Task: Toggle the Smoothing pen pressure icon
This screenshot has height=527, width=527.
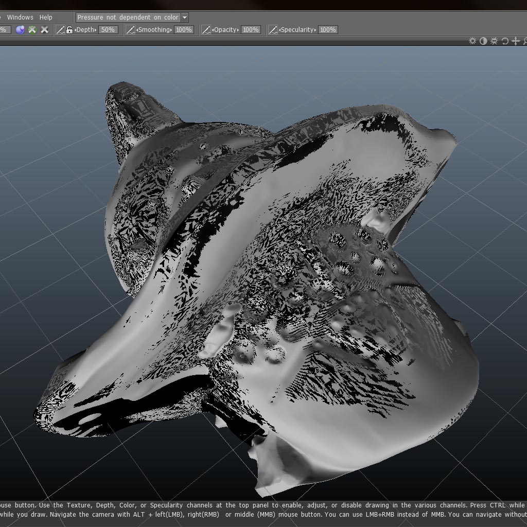Action: click(131, 30)
